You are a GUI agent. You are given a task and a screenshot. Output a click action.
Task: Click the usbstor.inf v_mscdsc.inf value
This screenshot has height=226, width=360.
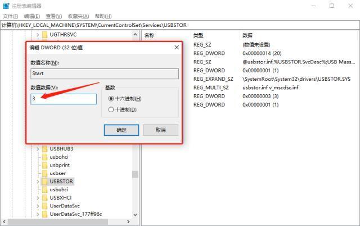pos(271,87)
